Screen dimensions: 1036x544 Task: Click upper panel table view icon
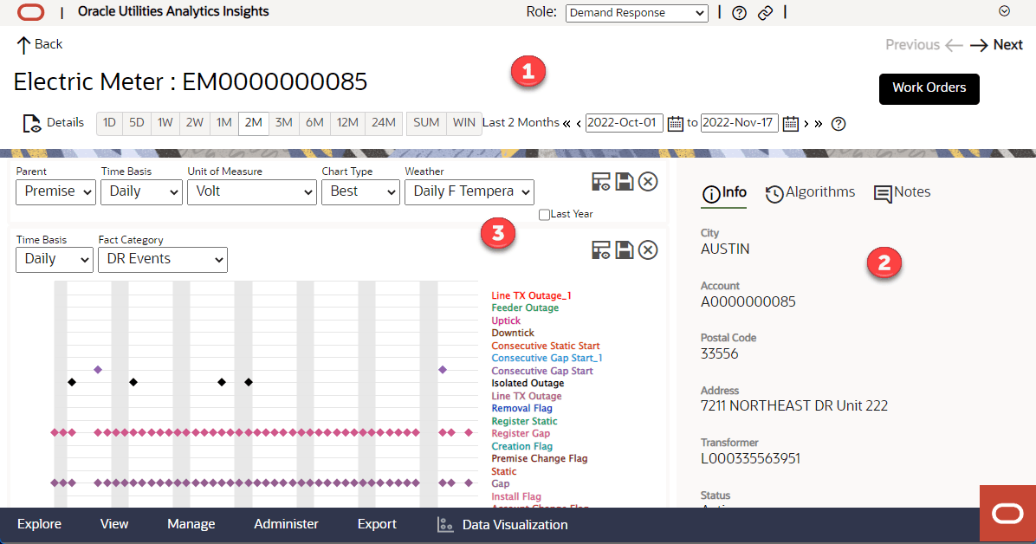coord(600,182)
